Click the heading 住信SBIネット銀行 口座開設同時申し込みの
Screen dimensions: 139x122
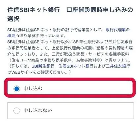coord(70,10)
